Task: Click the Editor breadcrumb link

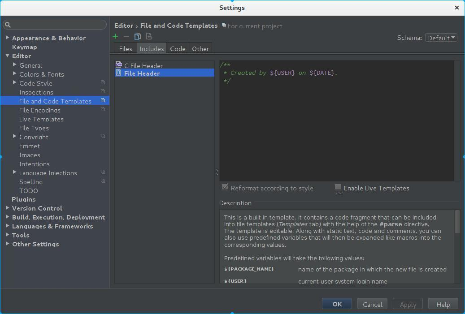Action: coord(124,26)
